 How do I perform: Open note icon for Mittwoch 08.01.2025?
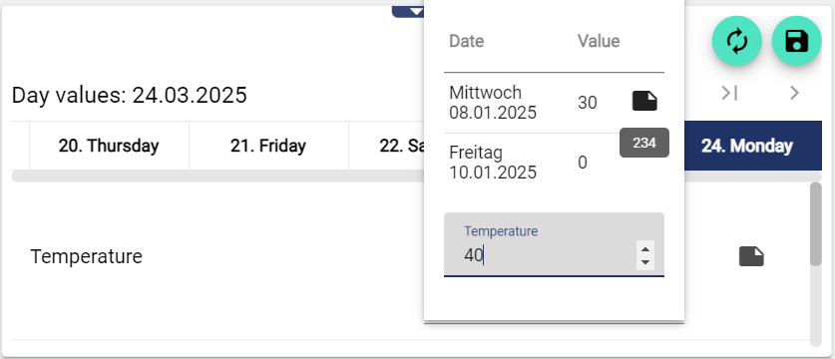[644, 101]
